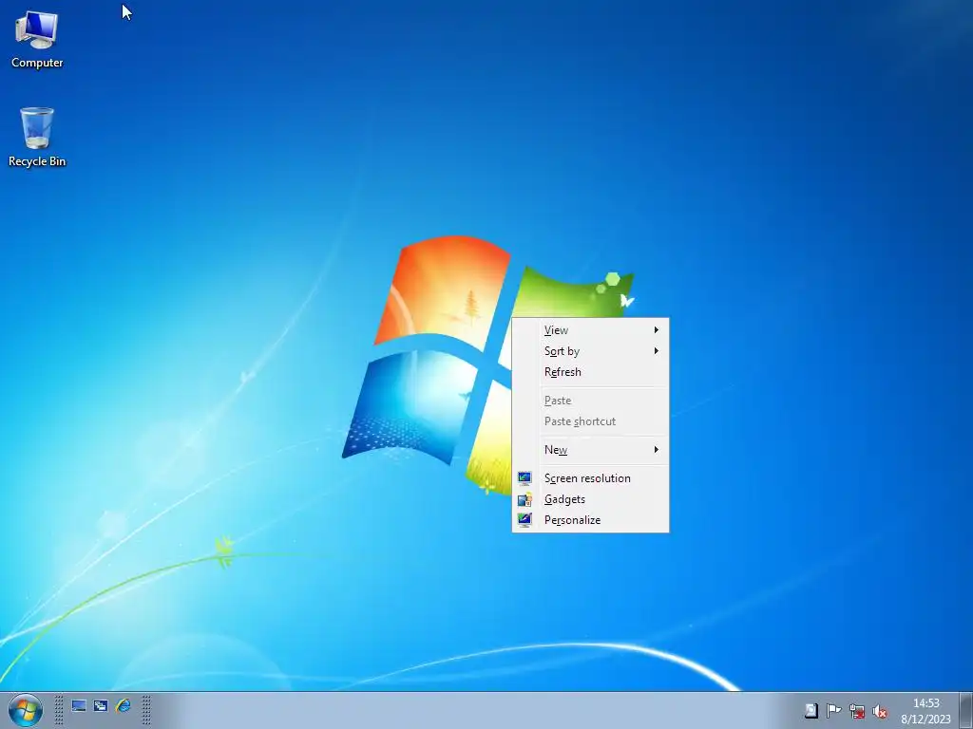Click the muted speaker volume icon
Image resolution: width=973 pixels, height=729 pixels.
pos(879,711)
